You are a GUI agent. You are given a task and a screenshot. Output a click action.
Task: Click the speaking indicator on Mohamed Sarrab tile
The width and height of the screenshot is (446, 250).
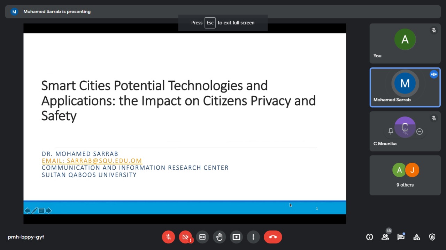click(434, 74)
